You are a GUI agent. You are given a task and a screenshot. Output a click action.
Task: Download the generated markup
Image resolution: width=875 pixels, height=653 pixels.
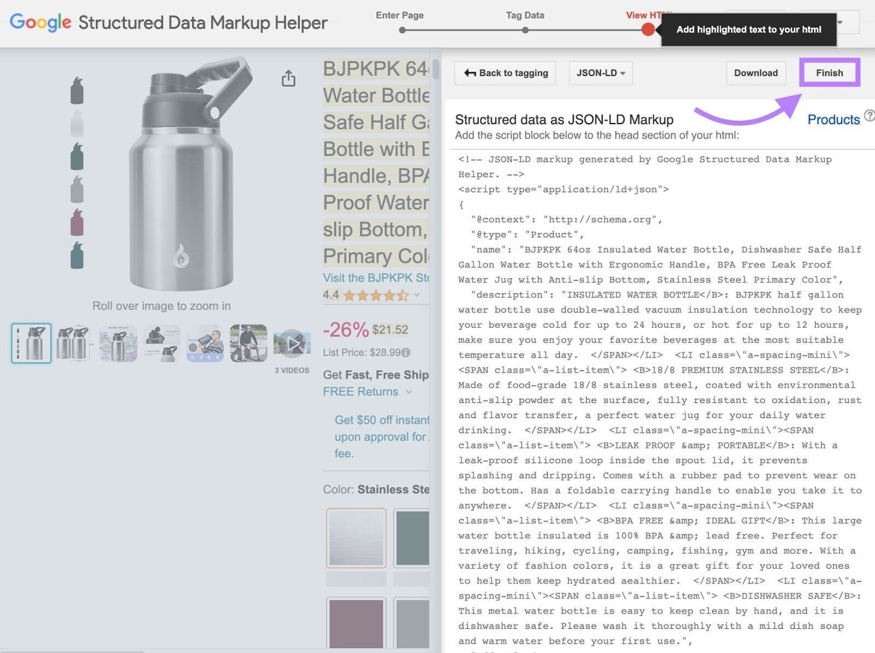click(755, 73)
